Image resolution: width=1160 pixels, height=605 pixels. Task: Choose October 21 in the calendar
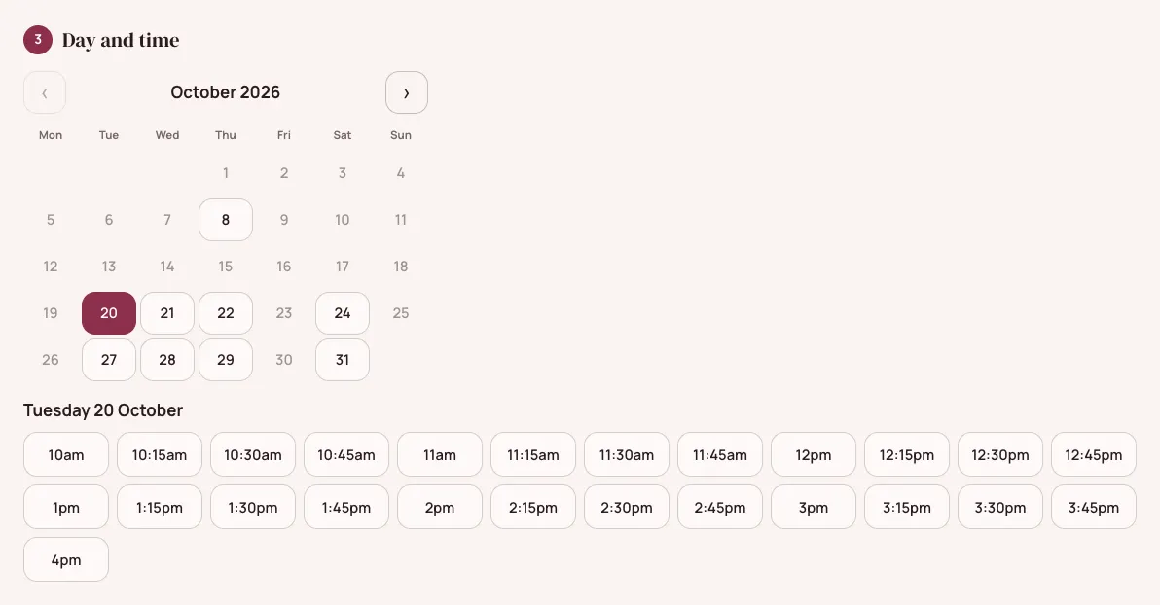[x=167, y=313]
